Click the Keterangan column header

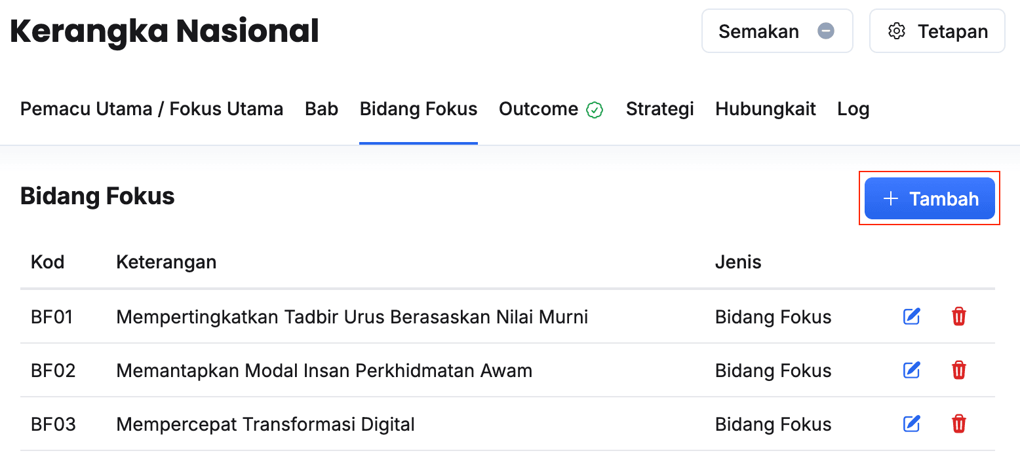(166, 263)
